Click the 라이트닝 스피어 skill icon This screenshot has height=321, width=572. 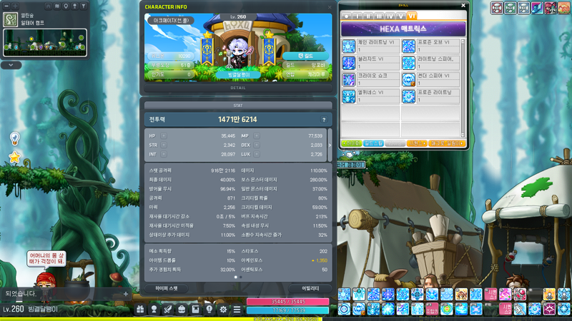(408, 63)
